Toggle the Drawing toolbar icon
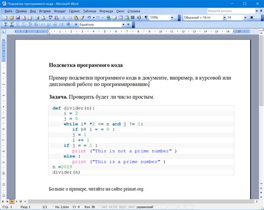Screen dimensions: 264x210 [139, 18]
